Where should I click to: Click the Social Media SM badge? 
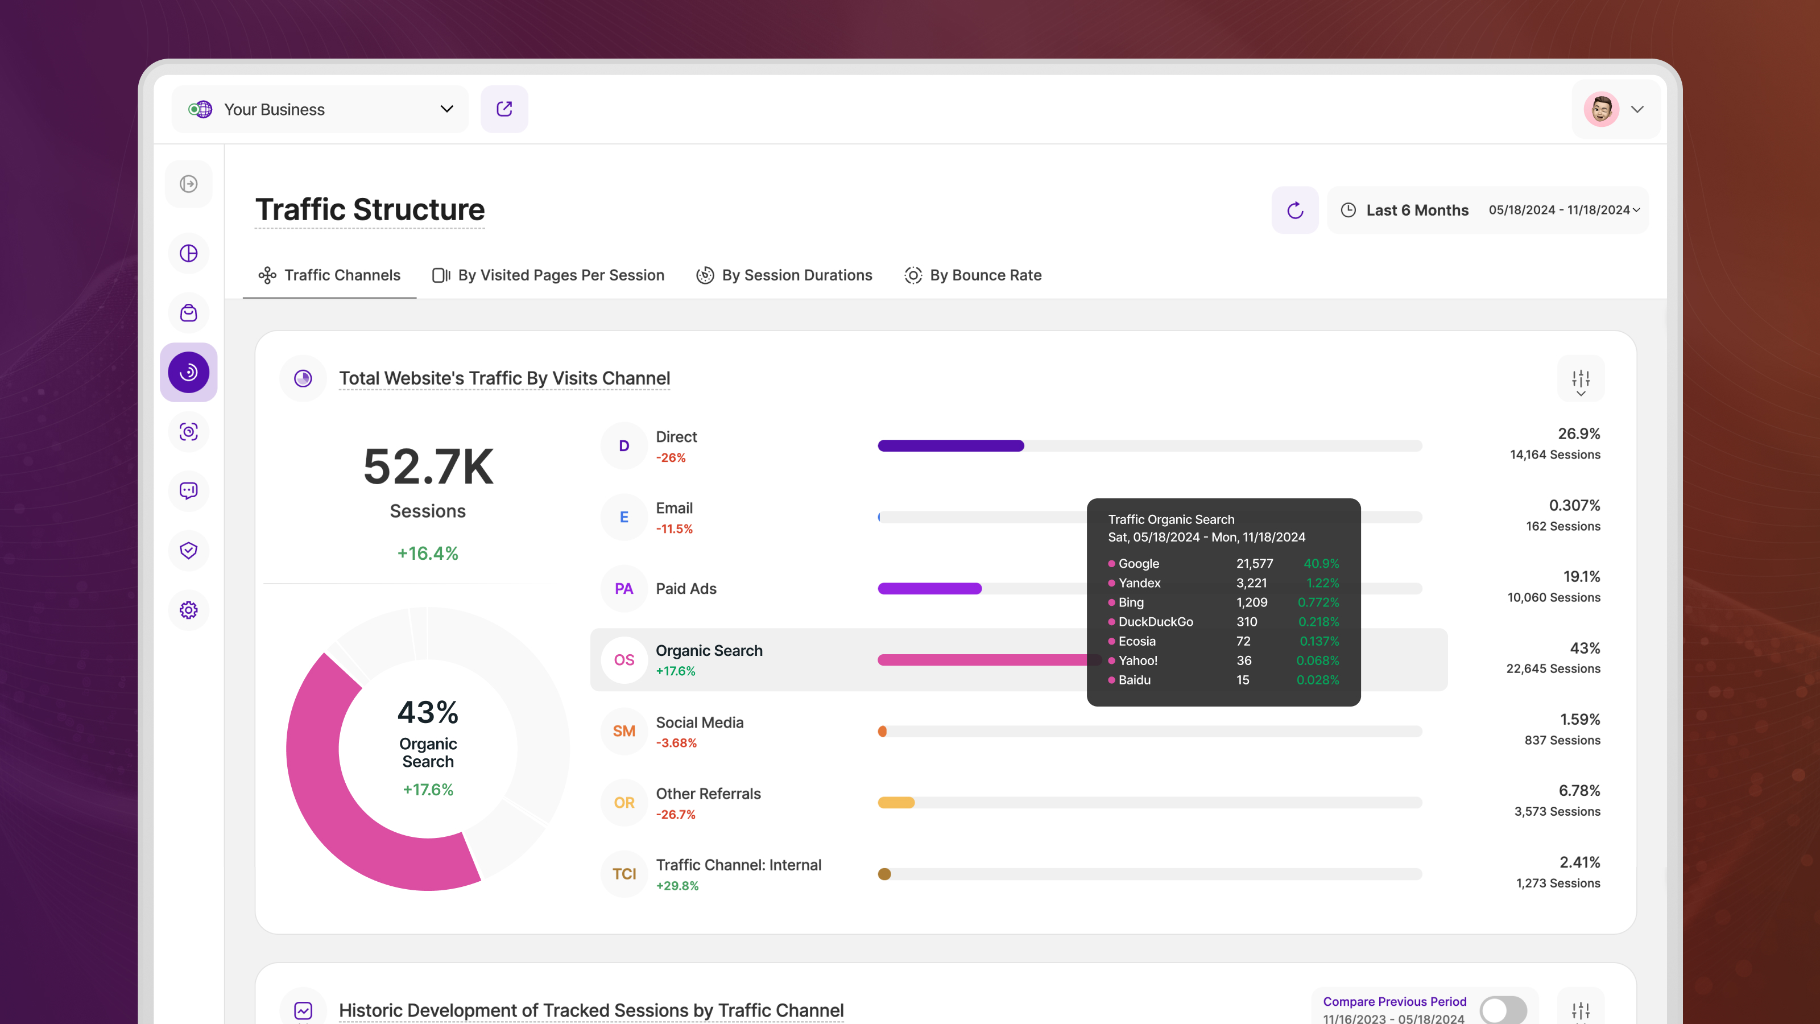624,732
